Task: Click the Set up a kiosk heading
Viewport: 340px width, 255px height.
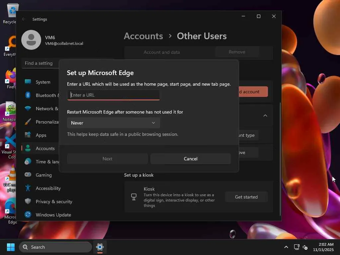Action: (139, 175)
